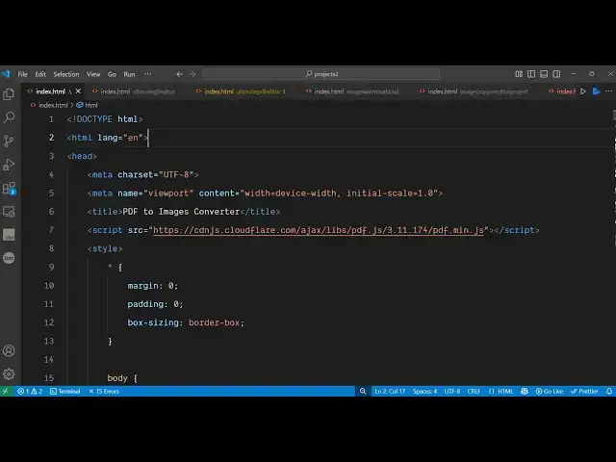Click line number 7 in the gutter
The height and width of the screenshot is (462, 616).
[x=51, y=230]
